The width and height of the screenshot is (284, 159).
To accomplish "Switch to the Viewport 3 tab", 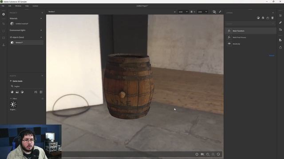I will point(51,12).
